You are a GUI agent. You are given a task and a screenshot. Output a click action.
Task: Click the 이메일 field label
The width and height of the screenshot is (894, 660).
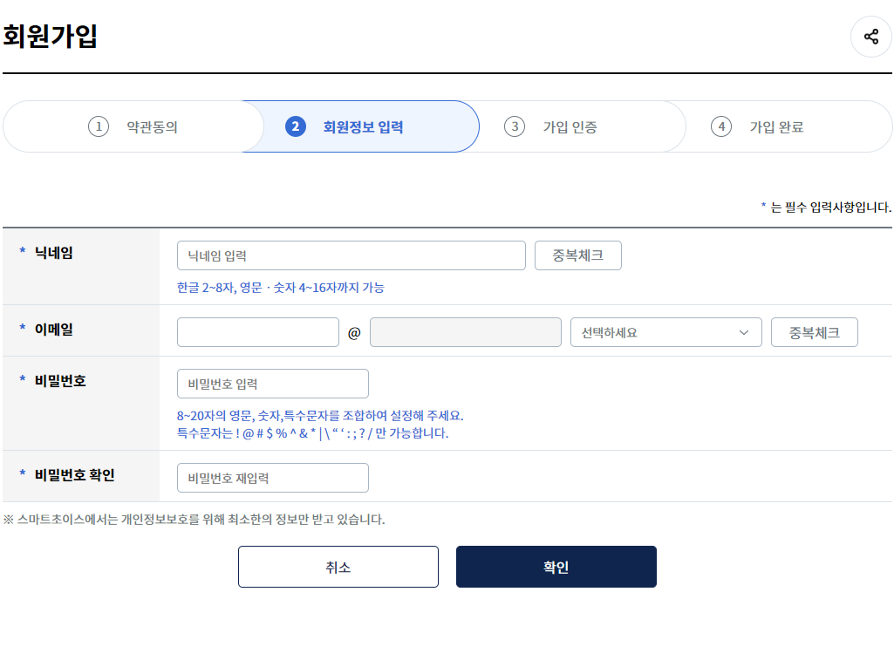pyautogui.click(x=53, y=330)
